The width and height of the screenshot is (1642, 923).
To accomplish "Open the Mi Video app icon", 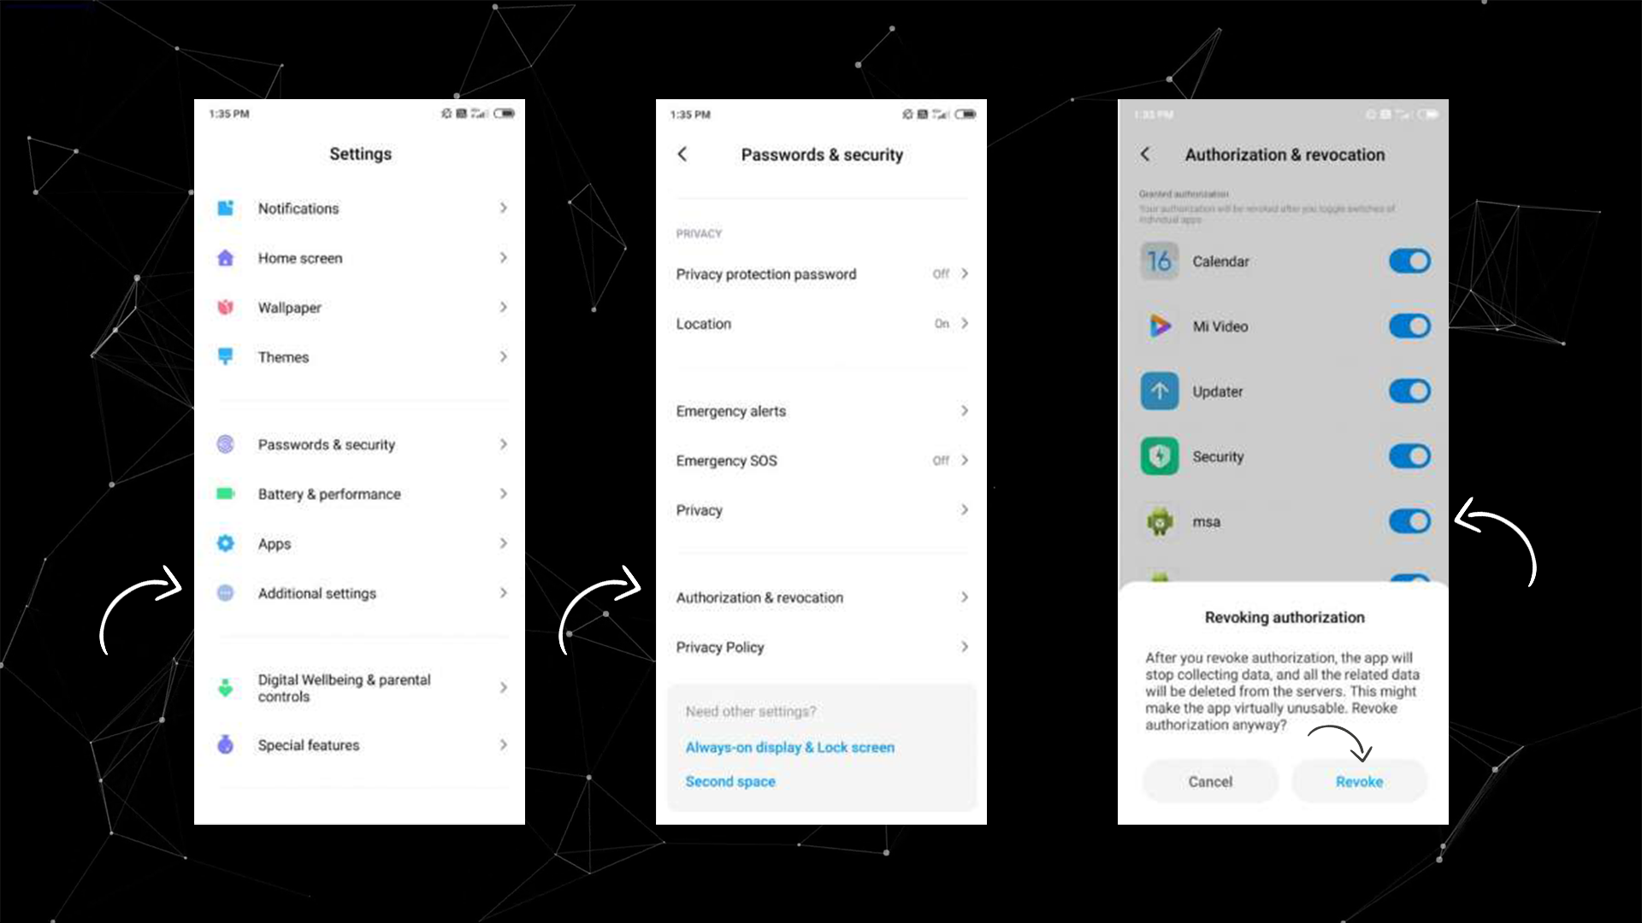I will pyautogui.click(x=1161, y=326).
